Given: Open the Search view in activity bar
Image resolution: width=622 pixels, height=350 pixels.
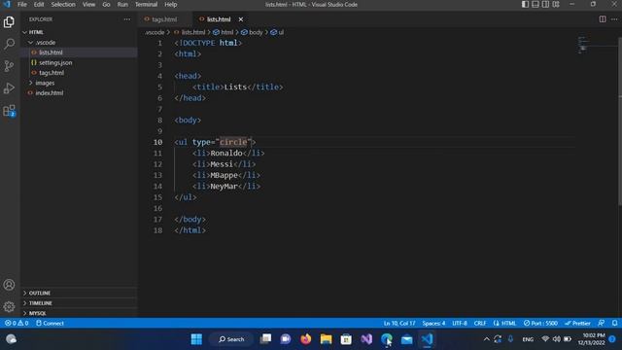Looking at the screenshot, I should 9,44.
